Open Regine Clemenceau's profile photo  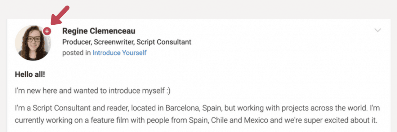coord(32,43)
